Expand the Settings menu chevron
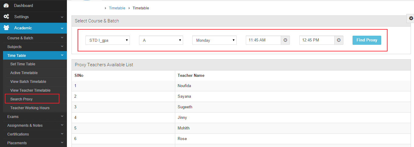414x147 pixels. point(62,17)
